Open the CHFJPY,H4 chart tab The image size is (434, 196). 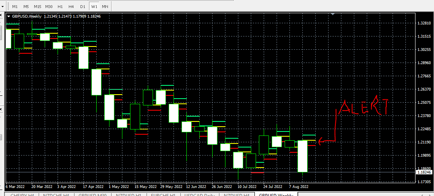pyautogui.click(x=22, y=195)
